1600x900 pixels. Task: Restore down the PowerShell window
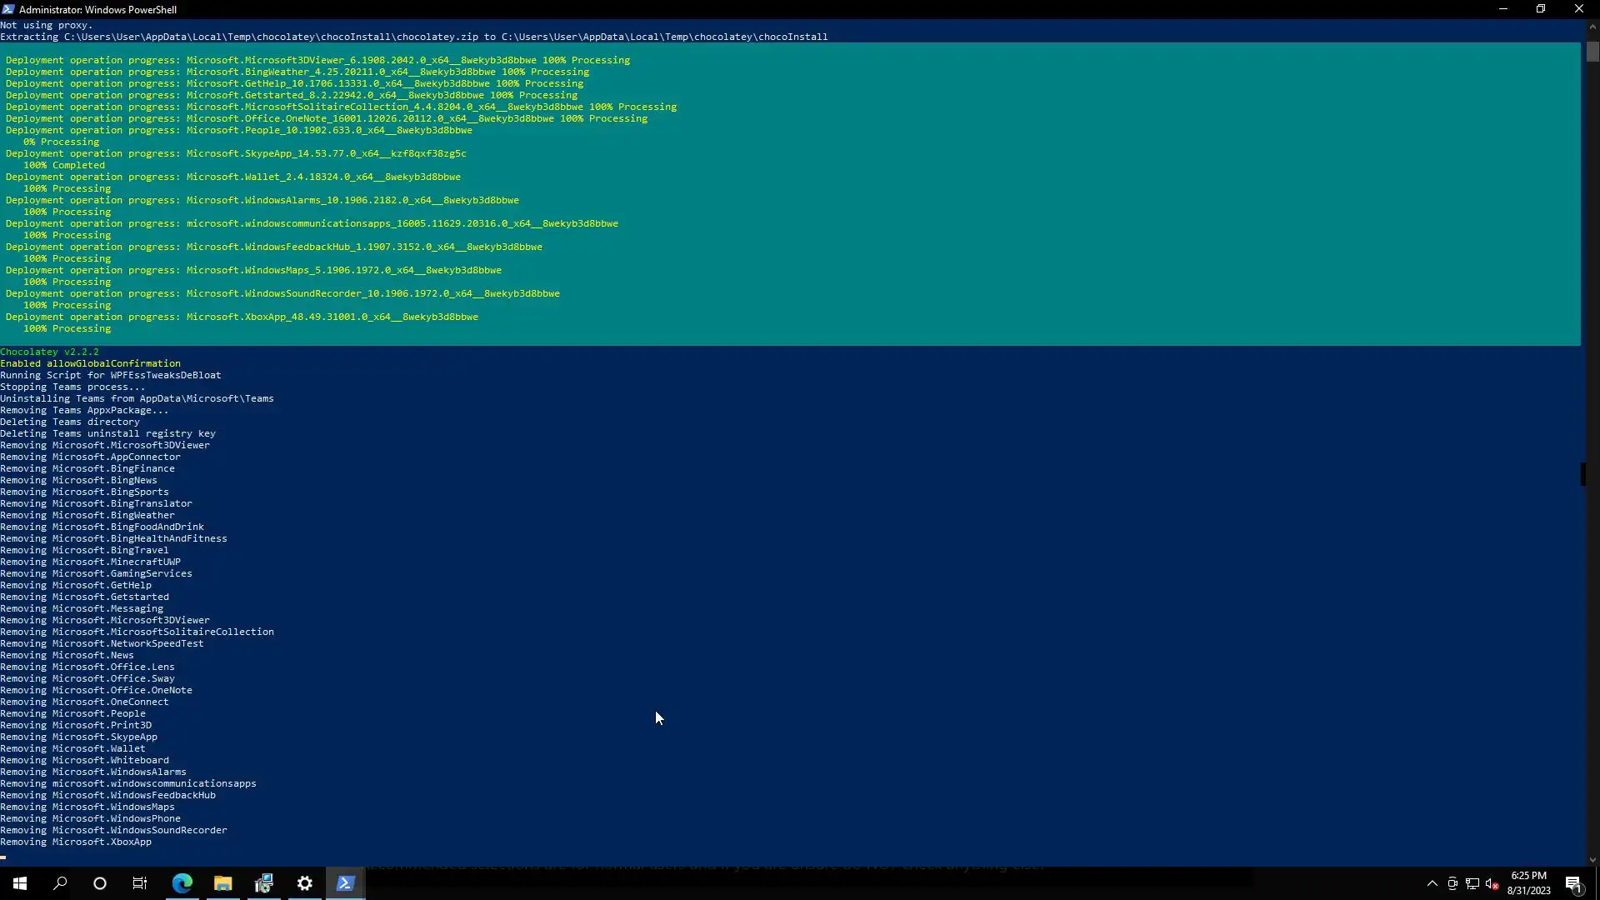tap(1541, 9)
